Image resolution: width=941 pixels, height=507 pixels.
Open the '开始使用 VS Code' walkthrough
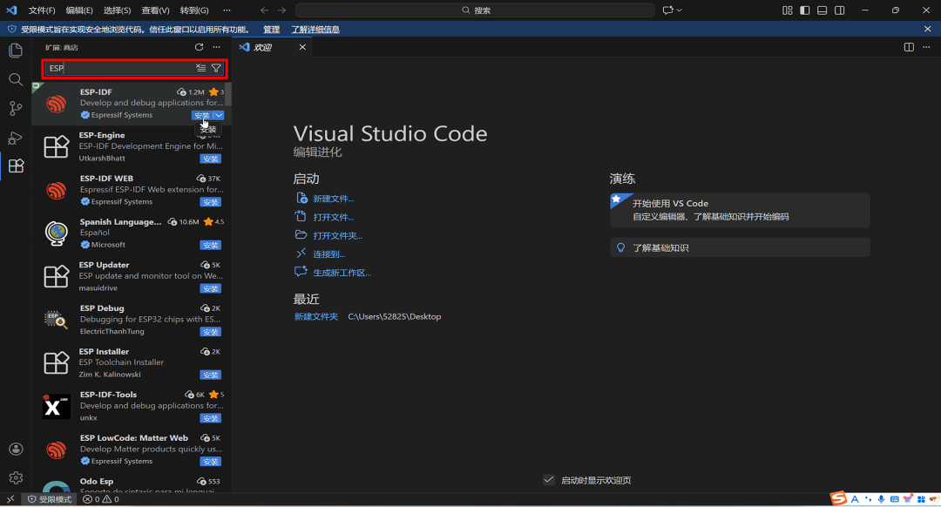point(740,210)
